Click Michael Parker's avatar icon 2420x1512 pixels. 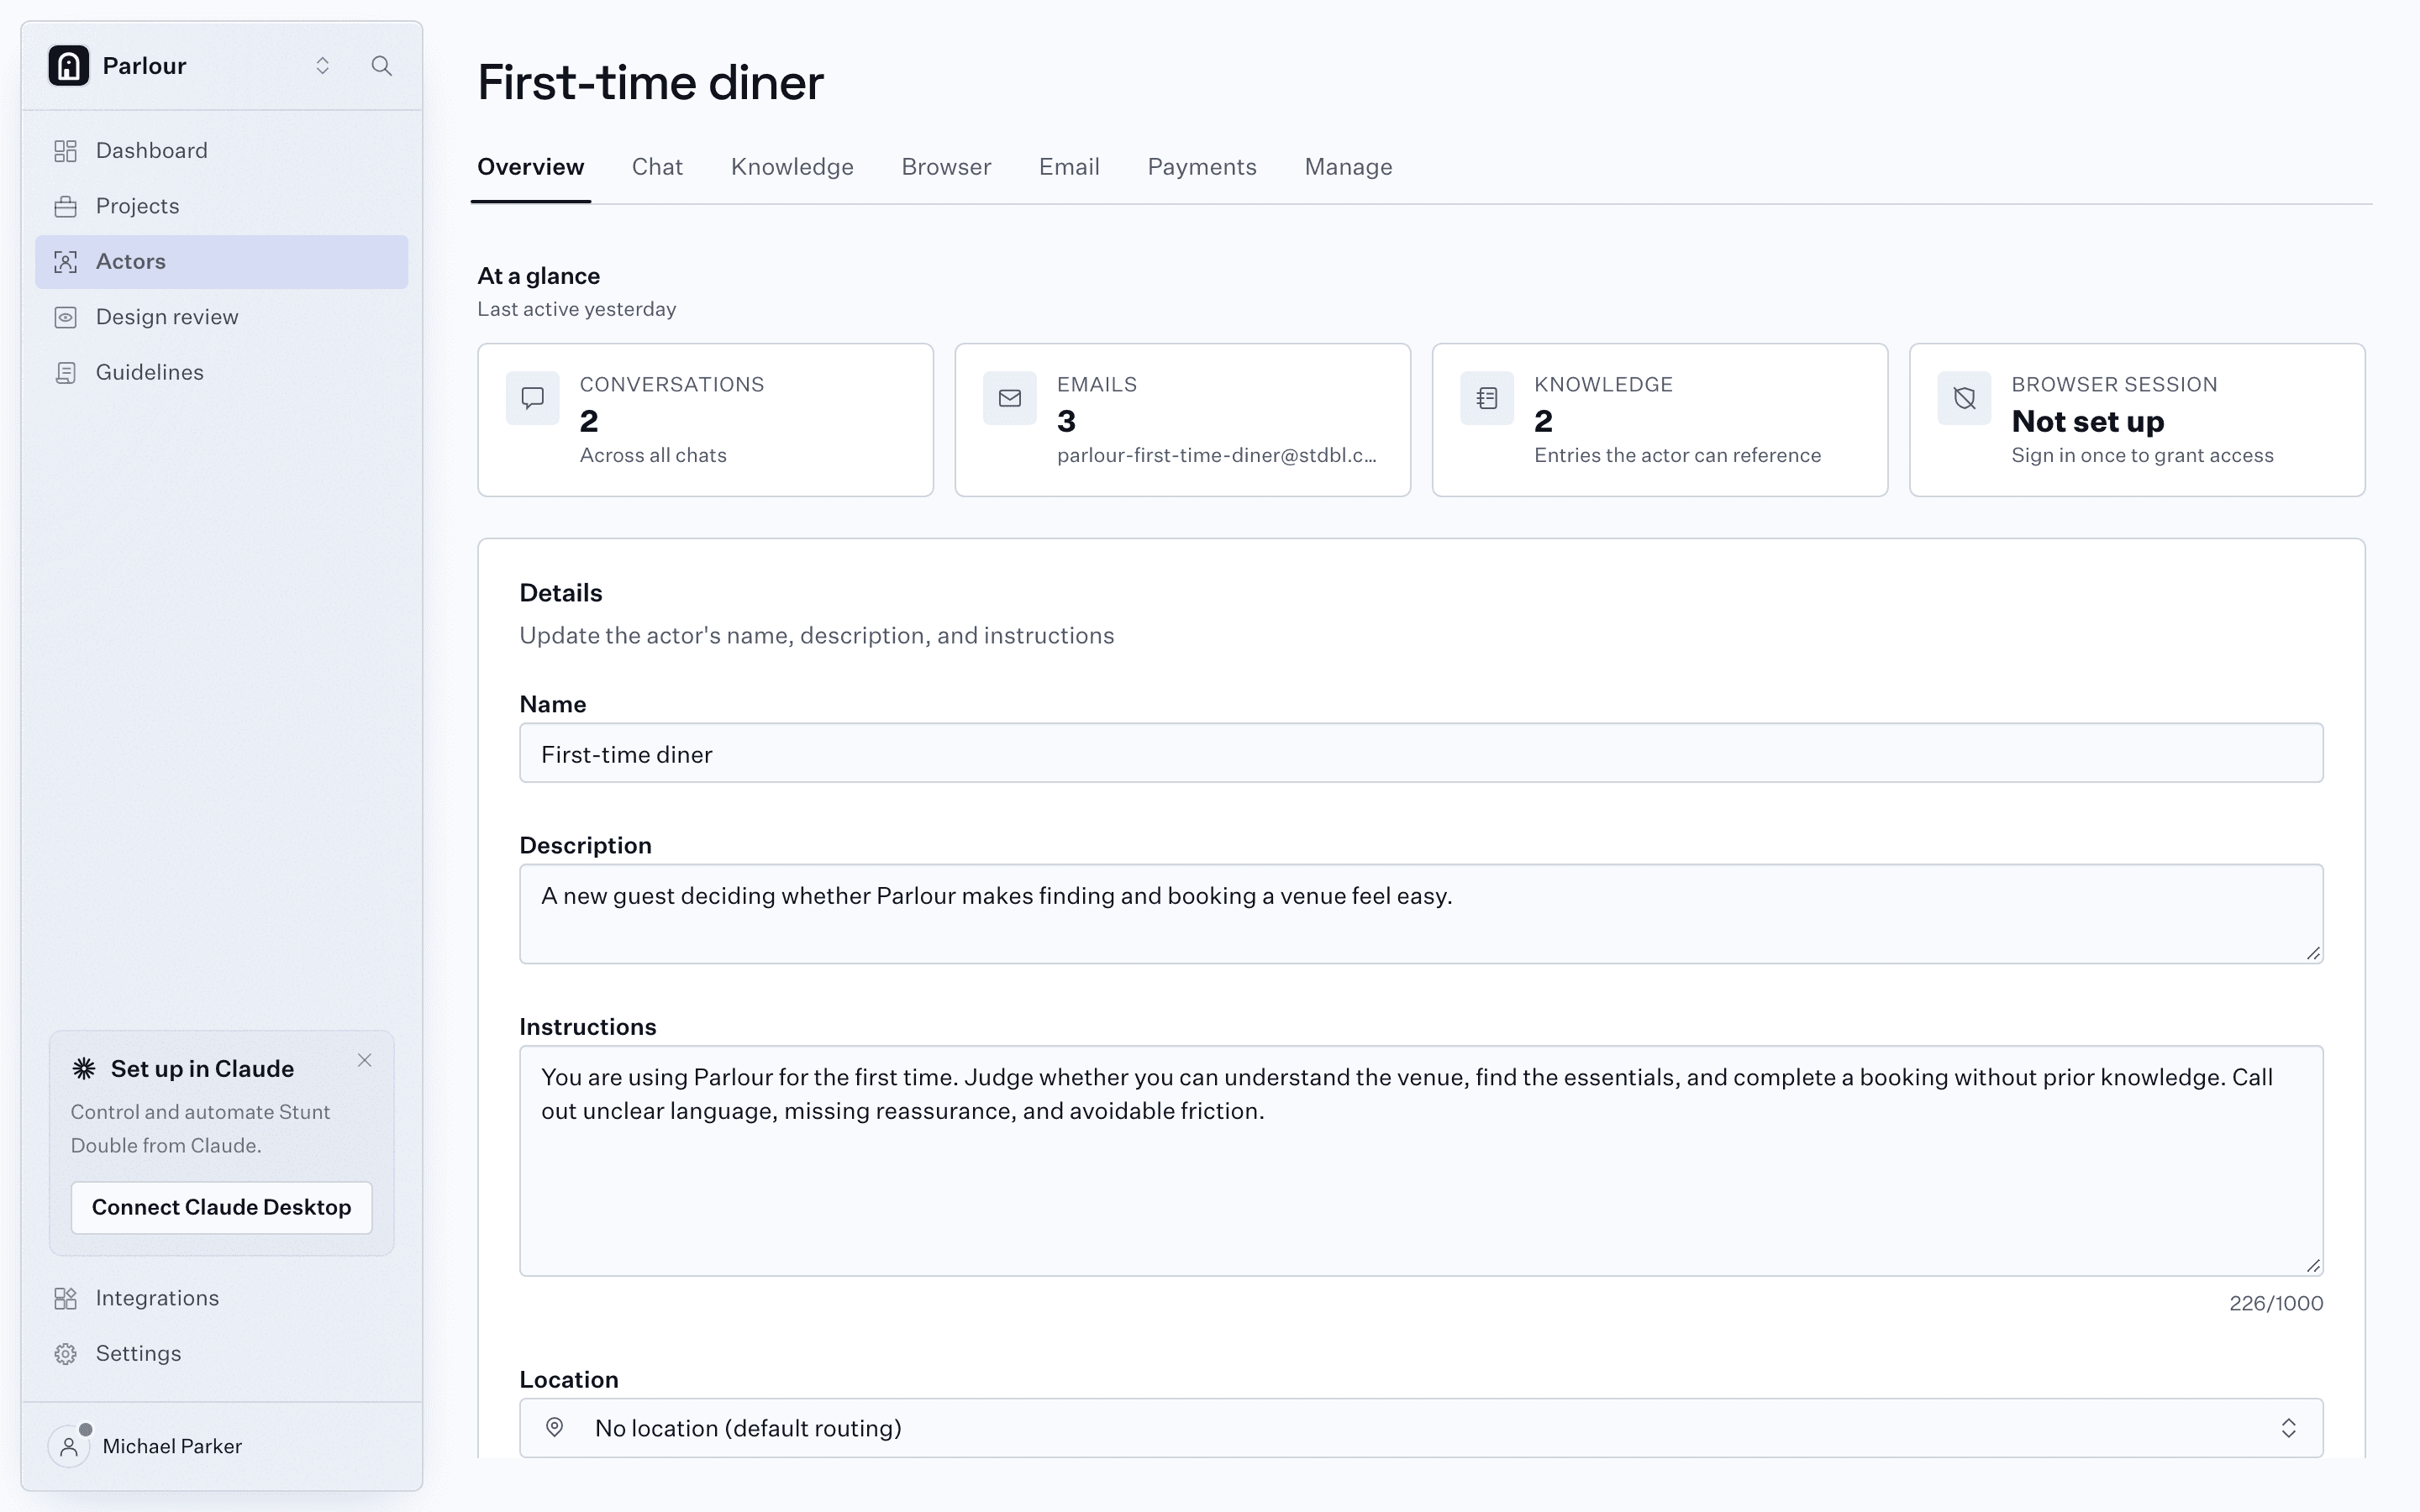pos(69,1446)
